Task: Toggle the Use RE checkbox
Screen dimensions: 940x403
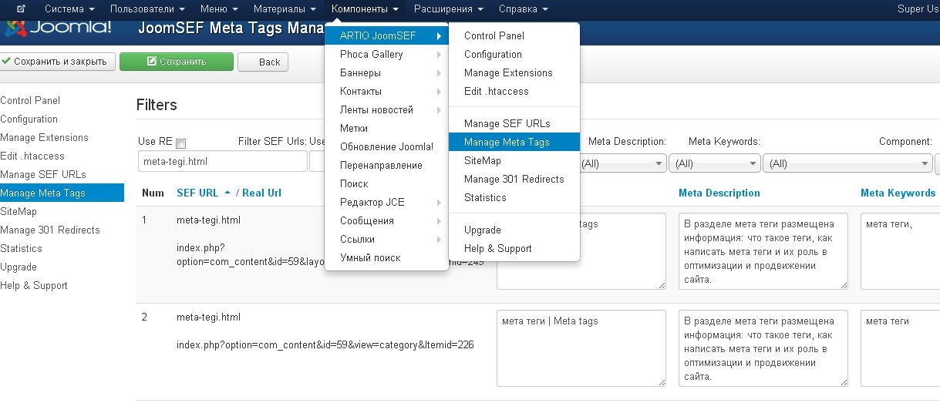Action: tap(181, 143)
